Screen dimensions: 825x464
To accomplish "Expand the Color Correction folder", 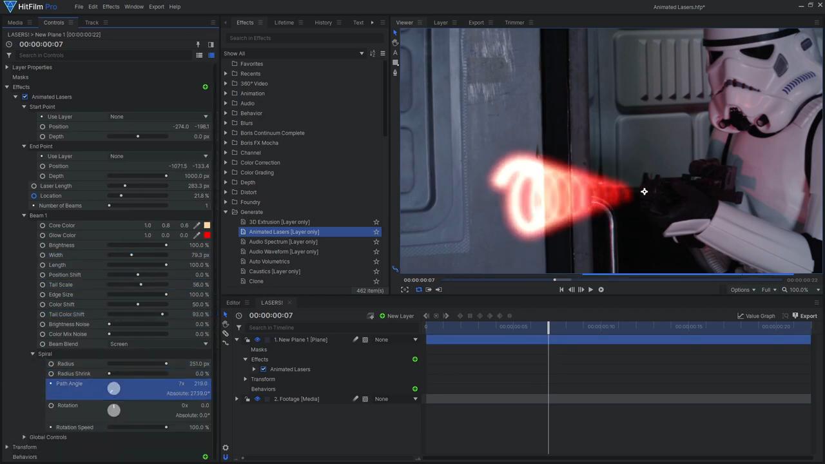I will click(226, 162).
